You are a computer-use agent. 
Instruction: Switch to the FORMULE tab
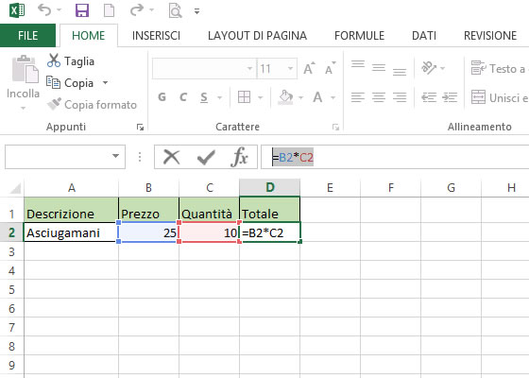pyautogui.click(x=359, y=36)
